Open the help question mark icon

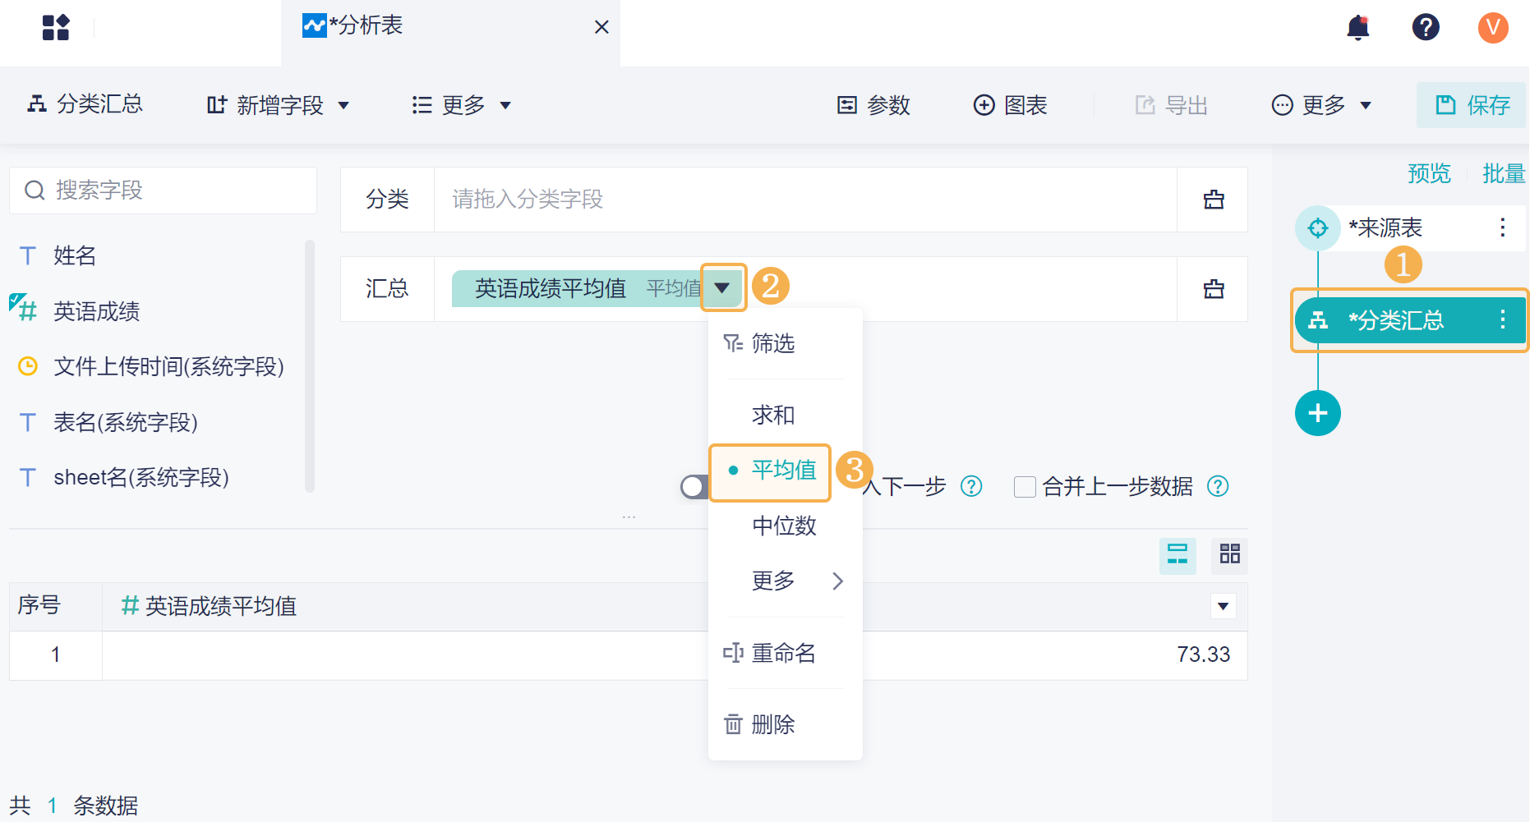click(x=1426, y=27)
